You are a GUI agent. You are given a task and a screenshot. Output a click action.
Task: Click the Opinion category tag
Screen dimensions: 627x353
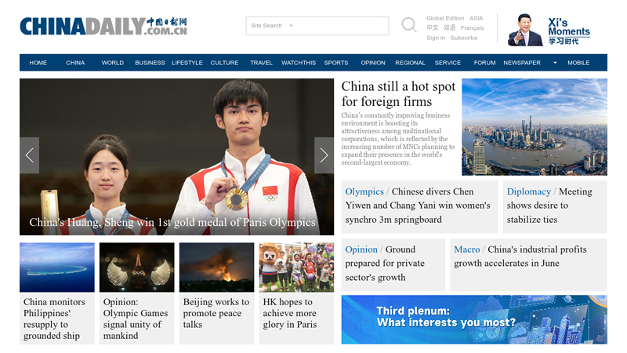361,249
